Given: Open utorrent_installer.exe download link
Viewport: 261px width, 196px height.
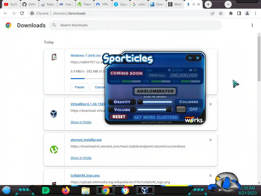Looking at the screenshot, I should [86, 140].
